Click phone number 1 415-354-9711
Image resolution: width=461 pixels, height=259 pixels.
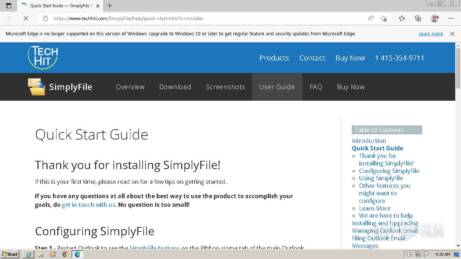[400, 58]
